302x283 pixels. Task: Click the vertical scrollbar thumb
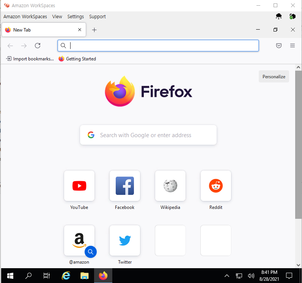(x=298, y=145)
